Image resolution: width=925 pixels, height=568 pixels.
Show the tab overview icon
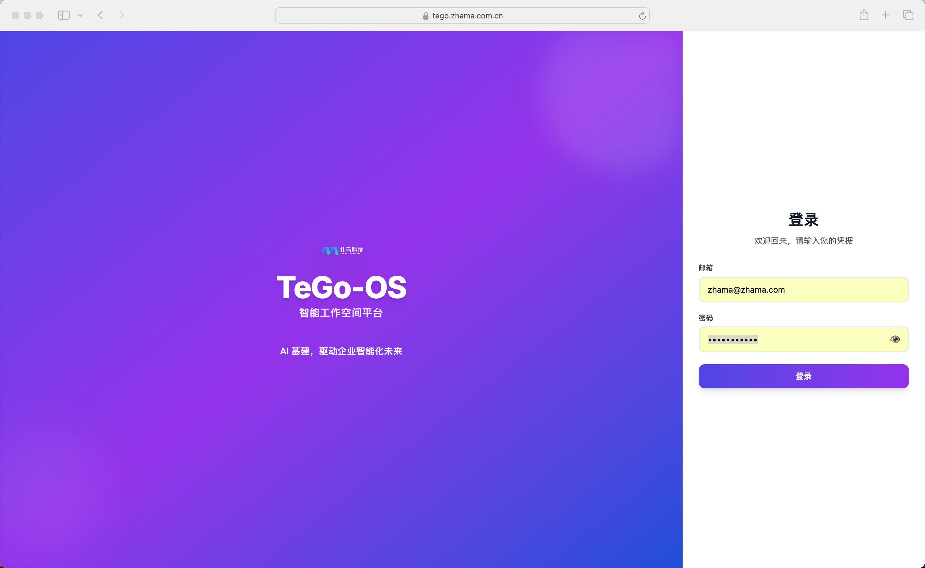tap(908, 15)
